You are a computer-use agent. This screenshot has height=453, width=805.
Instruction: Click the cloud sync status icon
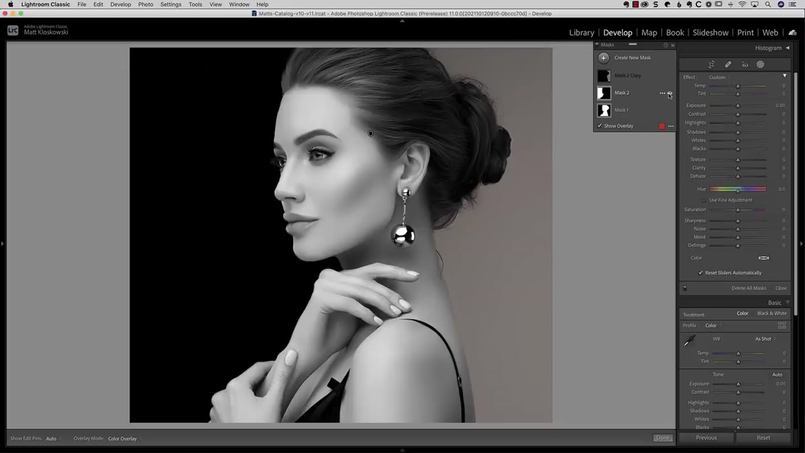[x=792, y=32]
